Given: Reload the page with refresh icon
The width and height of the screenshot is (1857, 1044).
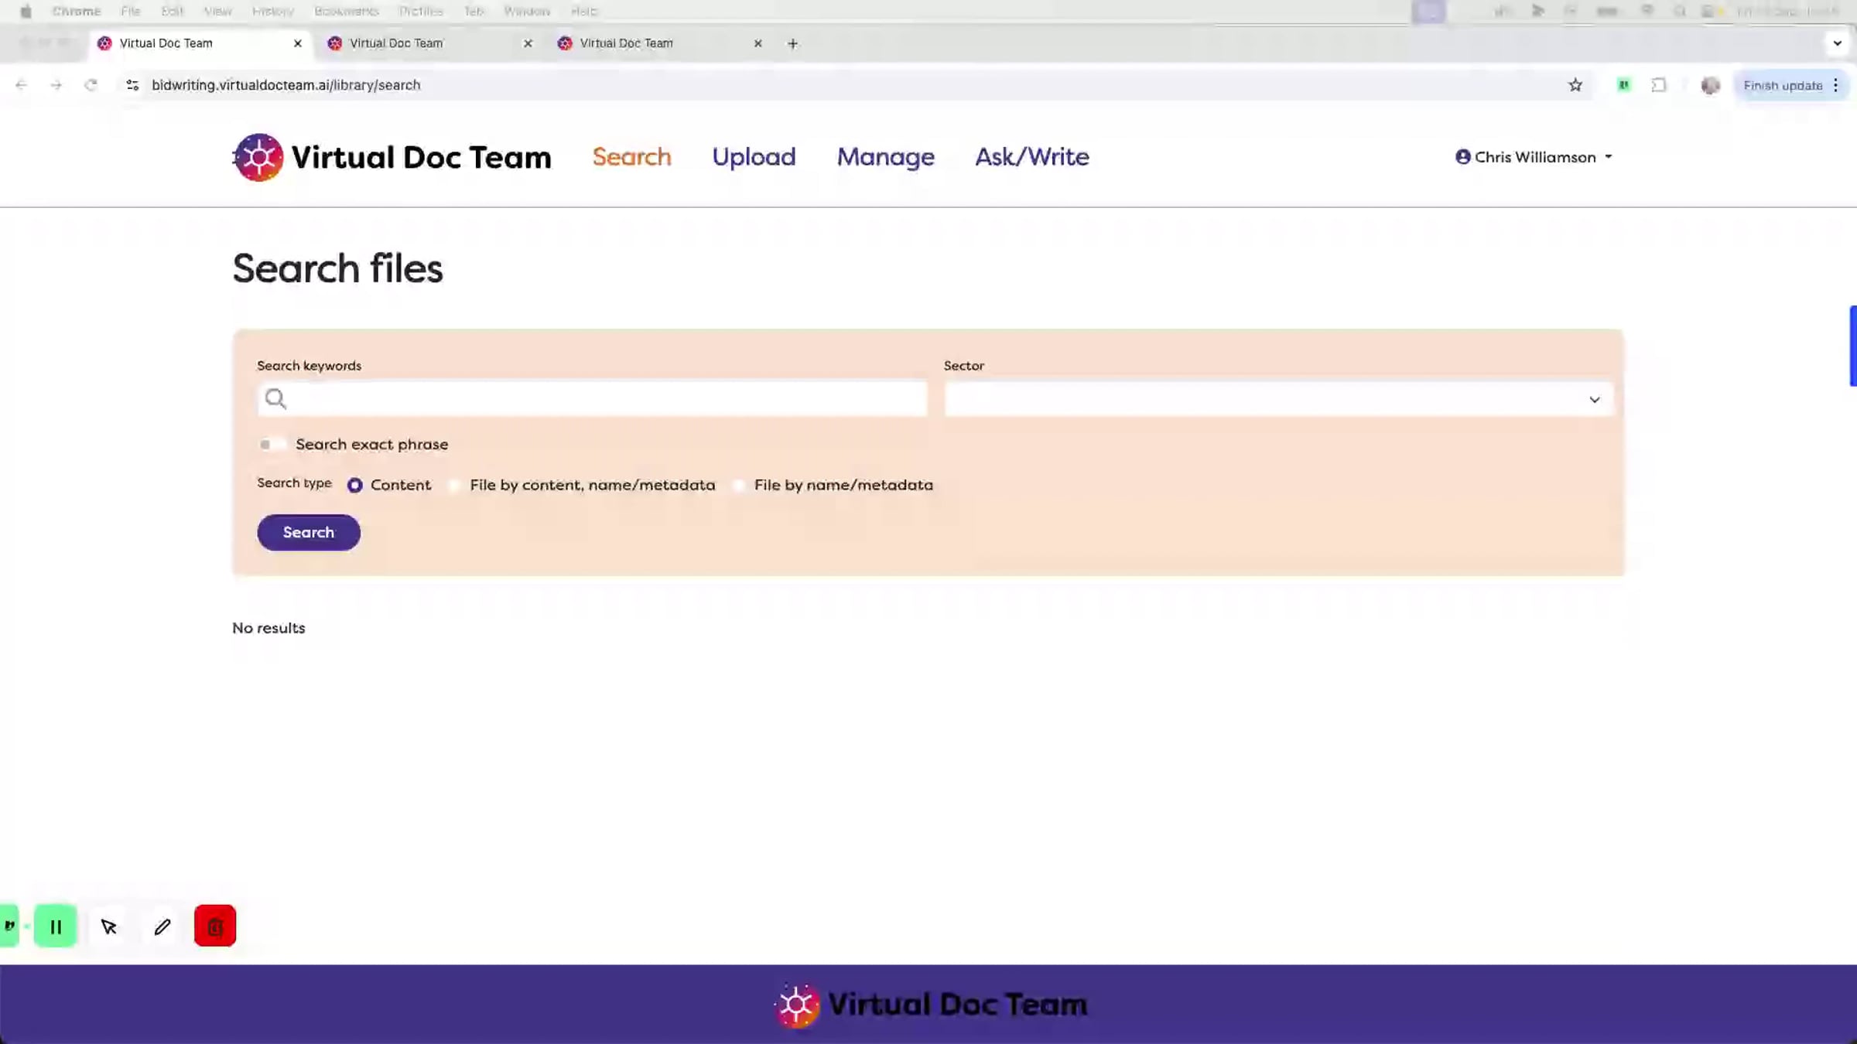Looking at the screenshot, I should click(91, 85).
